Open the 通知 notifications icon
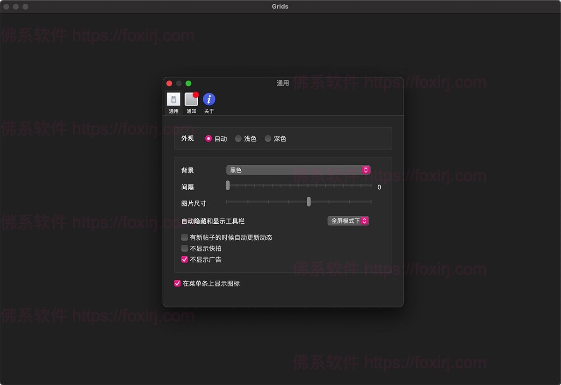Viewport: 561px width, 385px height. (x=191, y=100)
